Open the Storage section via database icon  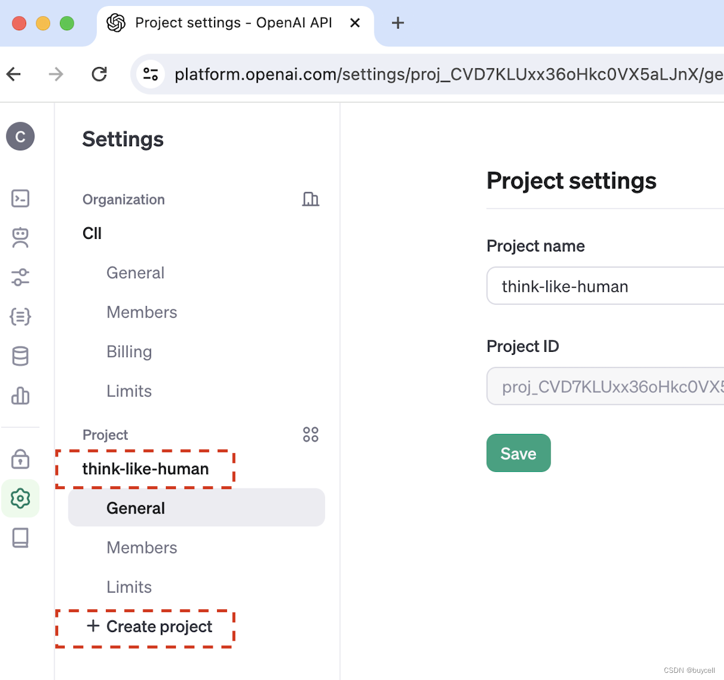tap(20, 356)
